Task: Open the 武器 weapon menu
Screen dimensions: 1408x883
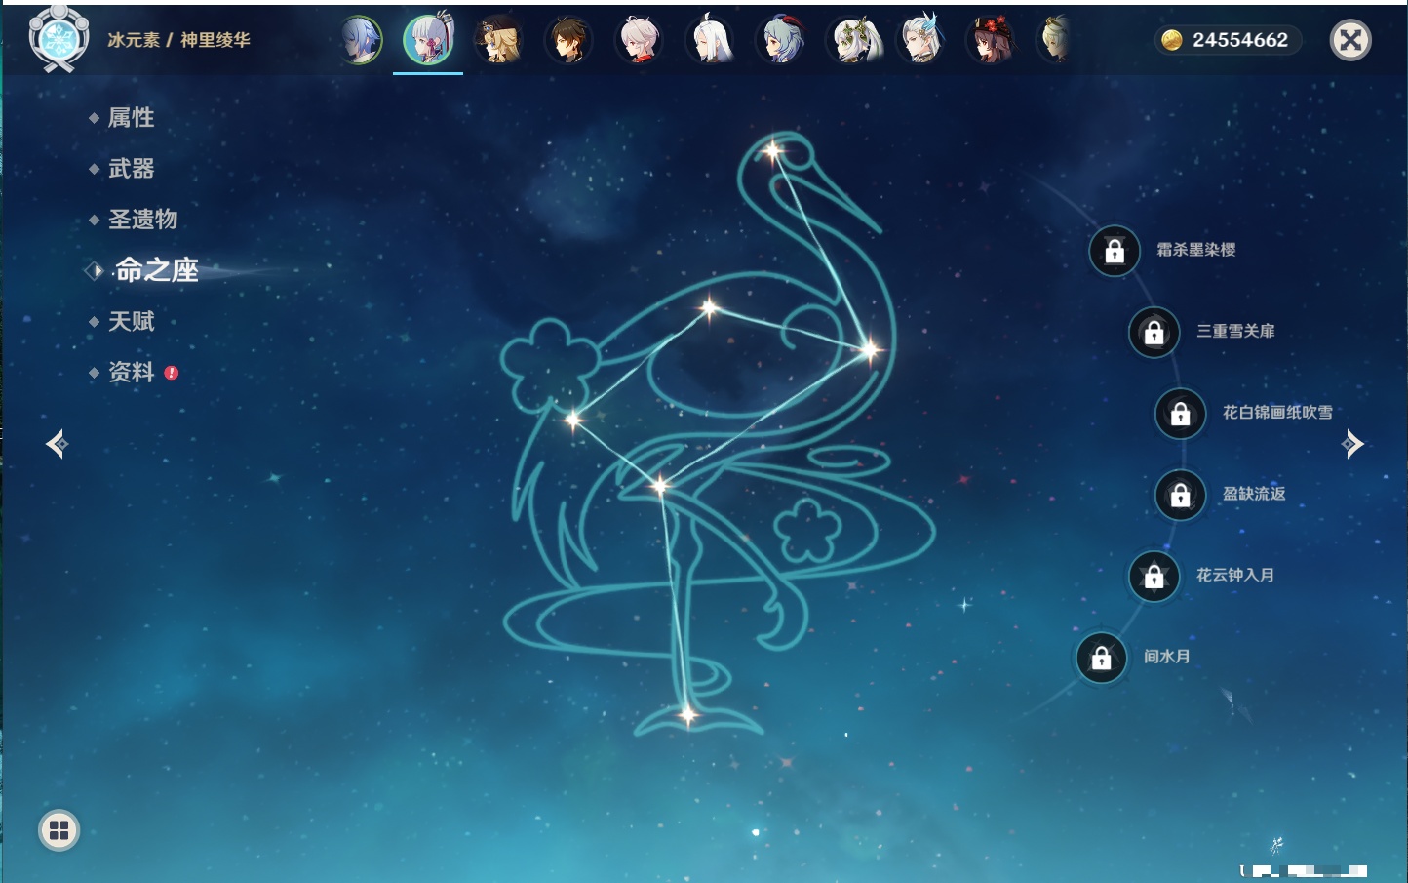Action: pos(131,169)
